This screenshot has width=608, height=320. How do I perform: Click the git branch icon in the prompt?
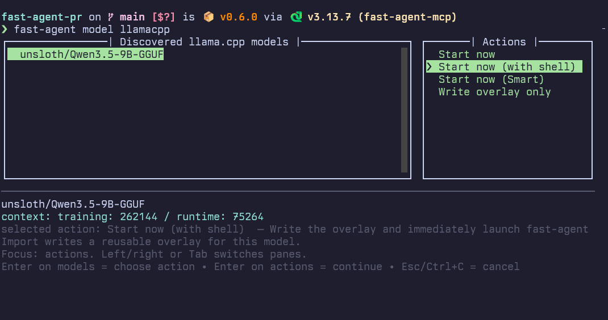pos(110,17)
